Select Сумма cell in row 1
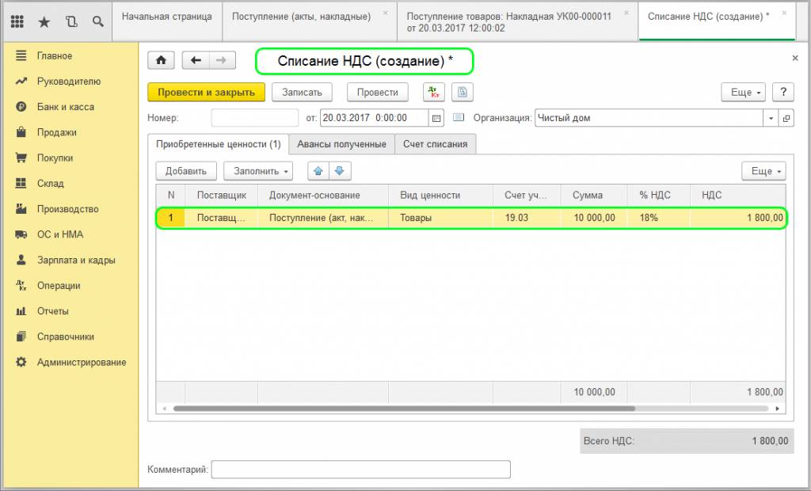 pyautogui.click(x=594, y=218)
